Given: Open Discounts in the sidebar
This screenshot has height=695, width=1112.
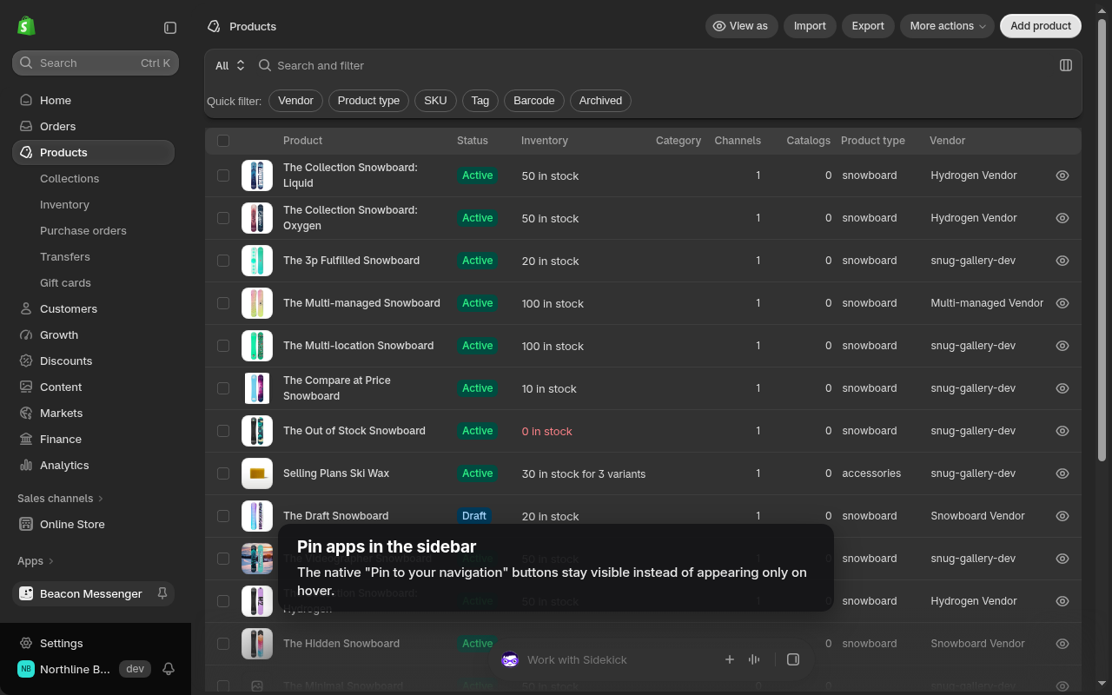Looking at the screenshot, I should coord(93,361).
